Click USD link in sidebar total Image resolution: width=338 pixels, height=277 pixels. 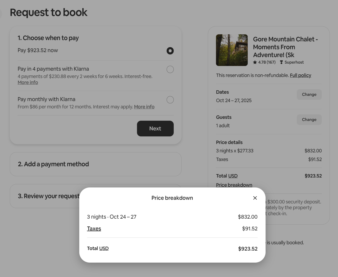tap(233, 176)
